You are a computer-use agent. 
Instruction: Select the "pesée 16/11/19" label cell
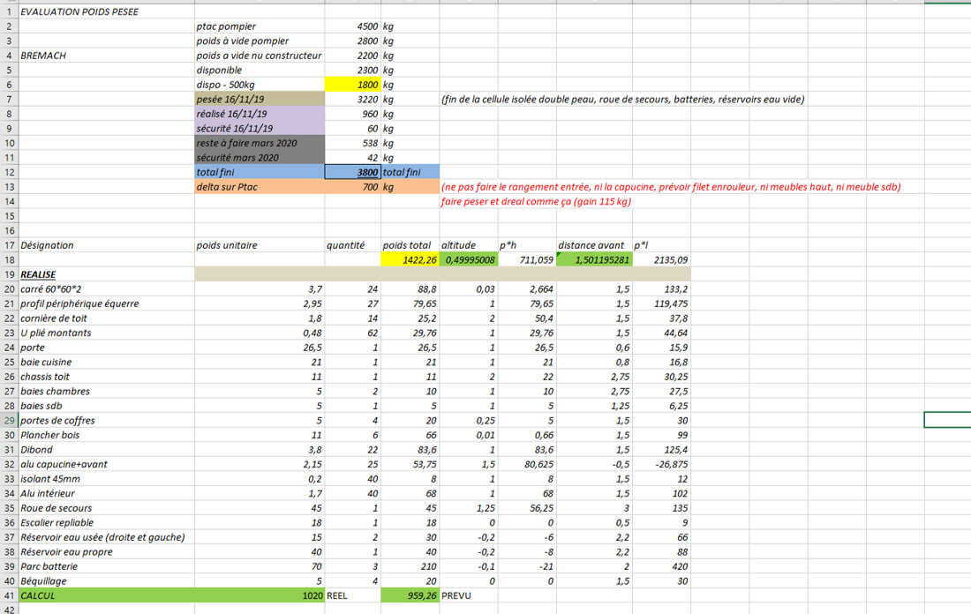[259, 100]
